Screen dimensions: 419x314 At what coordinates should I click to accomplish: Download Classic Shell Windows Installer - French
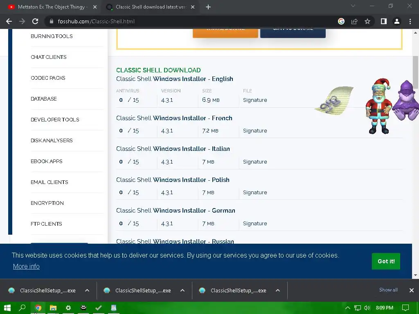174,118
